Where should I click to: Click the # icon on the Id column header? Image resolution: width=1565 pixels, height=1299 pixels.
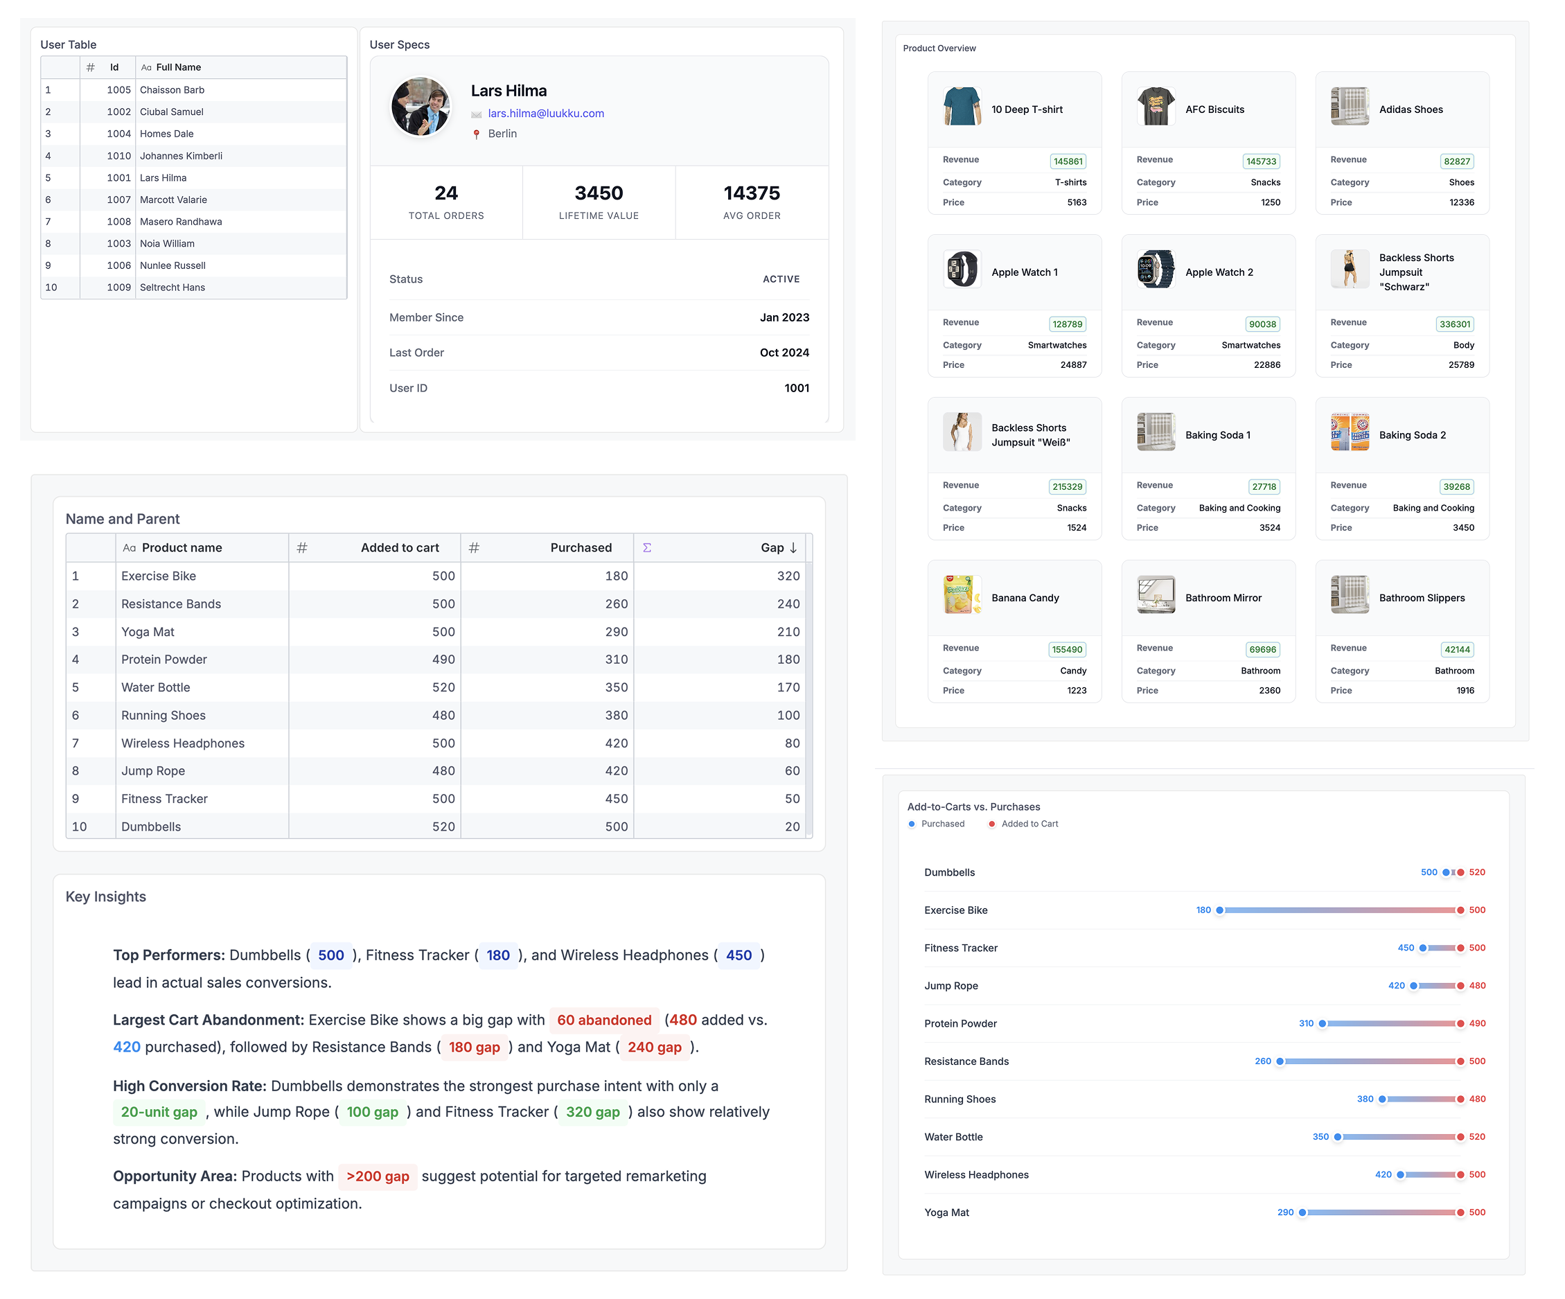point(90,67)
